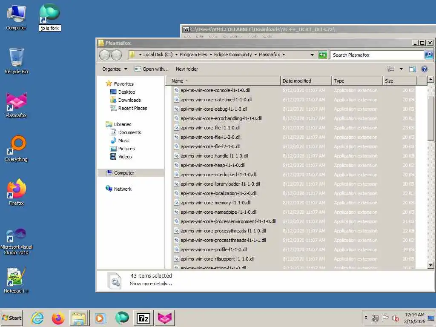Sort by the Size column header
This screenshot has width=436, height=327.
click(400, 81)
